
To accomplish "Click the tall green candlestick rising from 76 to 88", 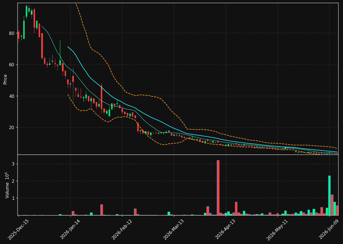I will click(24, 30).
